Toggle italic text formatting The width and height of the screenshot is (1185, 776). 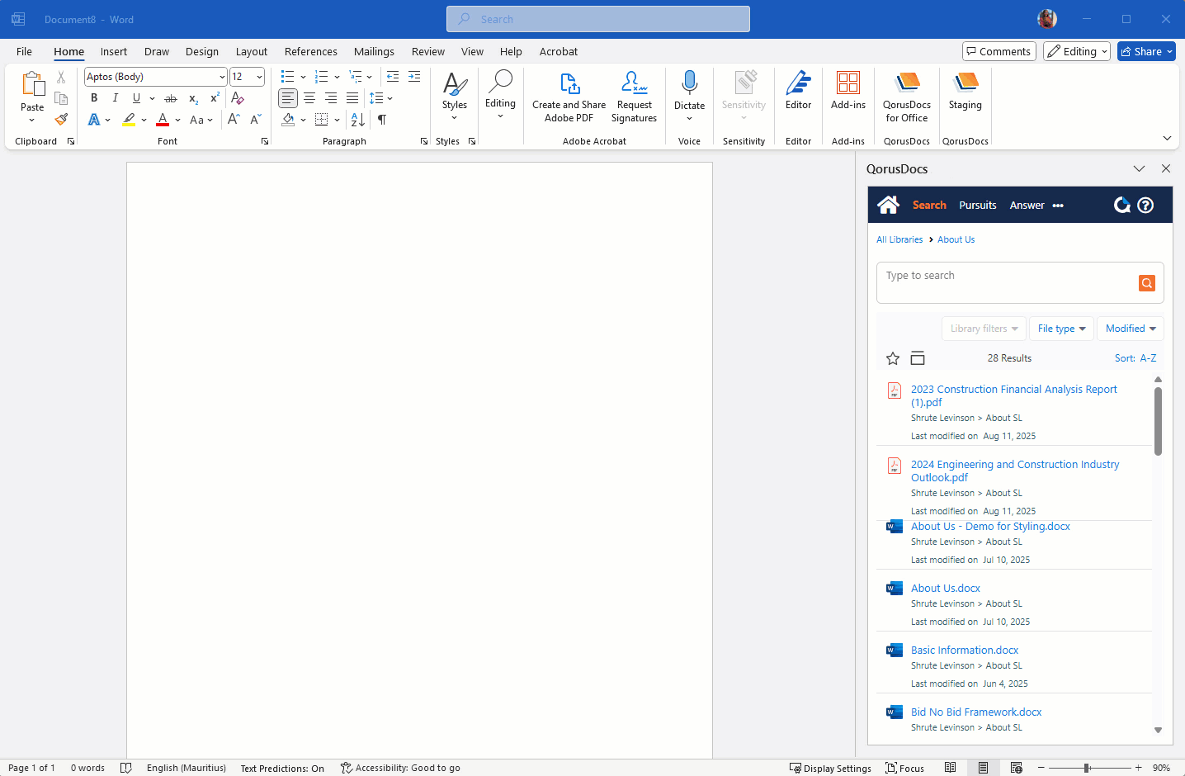point(115,97)
